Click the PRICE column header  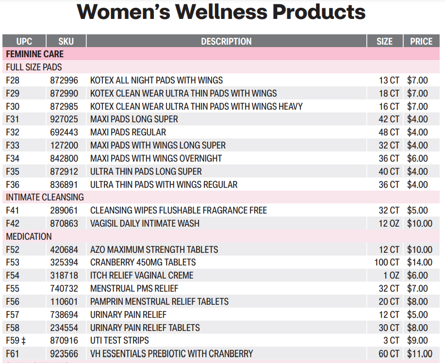[421, 41]
